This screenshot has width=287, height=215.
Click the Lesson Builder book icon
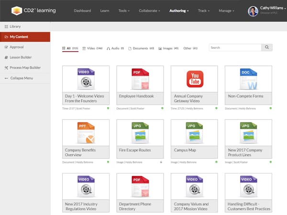click(6, 57)
